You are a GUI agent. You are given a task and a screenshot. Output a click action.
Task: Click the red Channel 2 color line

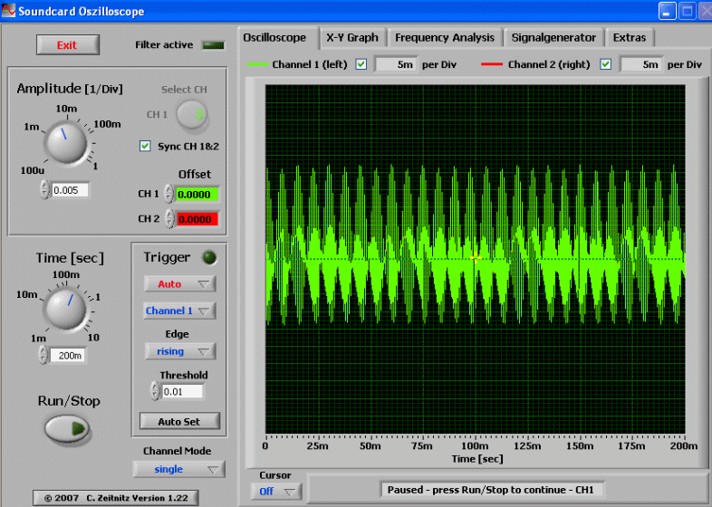492,64
